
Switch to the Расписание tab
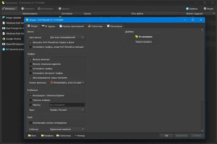point(114,26)
